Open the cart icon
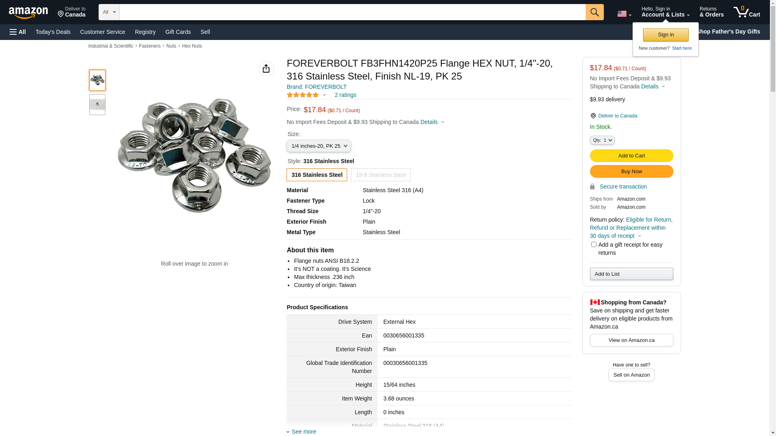The image size is (776, 436). tap(746, 12)
